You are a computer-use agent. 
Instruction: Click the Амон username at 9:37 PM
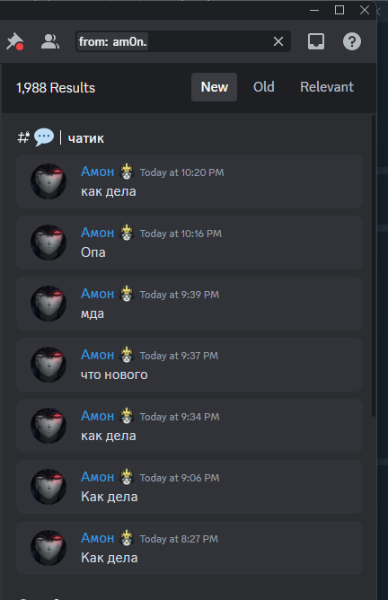click(98, 355)
